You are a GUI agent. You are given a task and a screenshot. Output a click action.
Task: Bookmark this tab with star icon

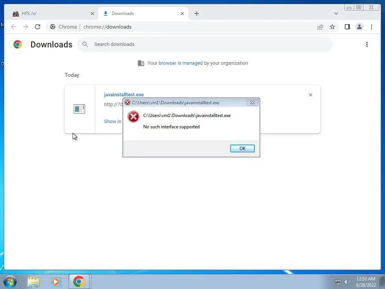coord(332,27)
